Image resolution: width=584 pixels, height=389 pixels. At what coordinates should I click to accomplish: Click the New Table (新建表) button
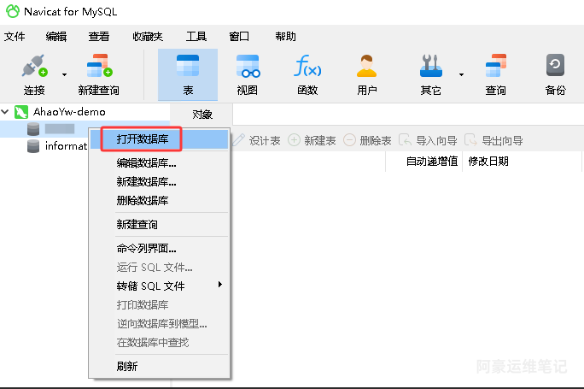[312, 140]
